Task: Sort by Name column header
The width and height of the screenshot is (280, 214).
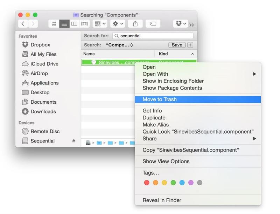Action: tap(118, 54)
